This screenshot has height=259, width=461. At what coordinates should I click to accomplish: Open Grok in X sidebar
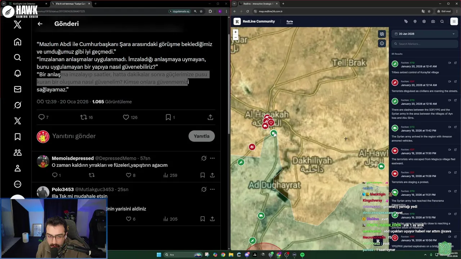(17, 105)
